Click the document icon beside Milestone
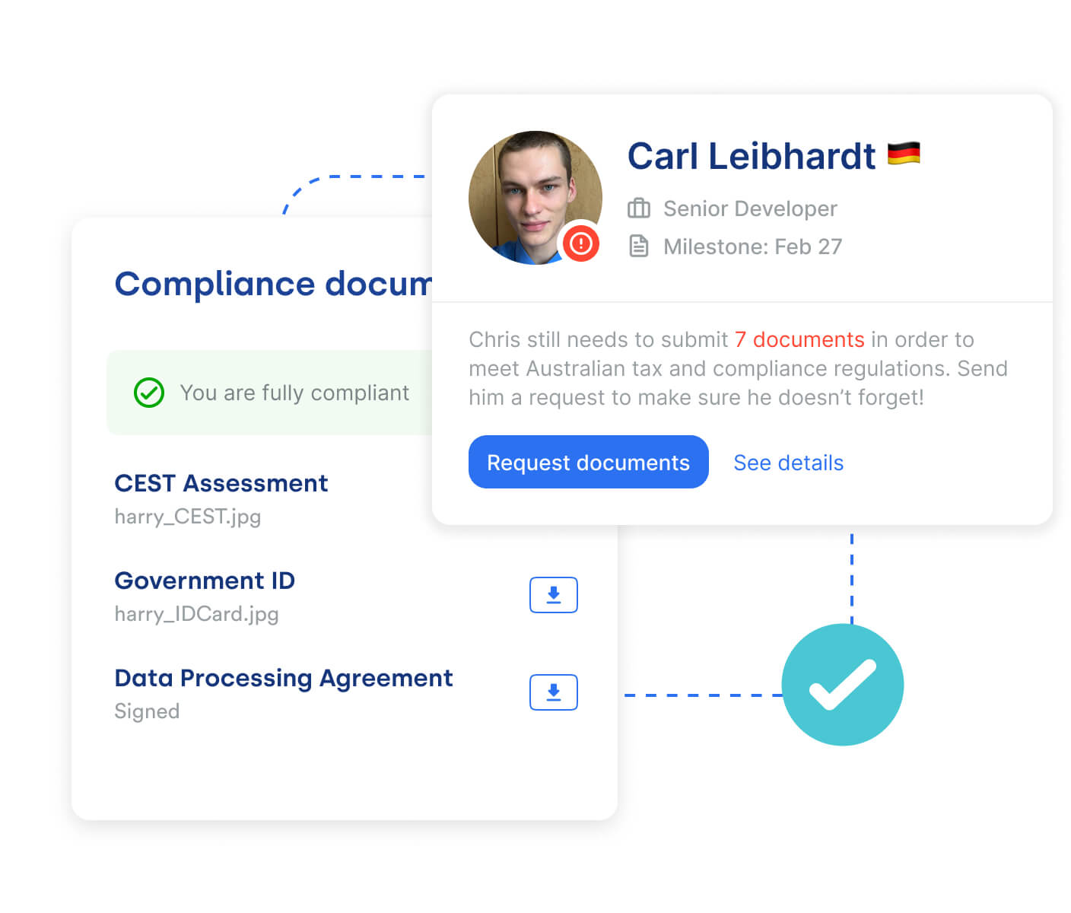 coord(639,247)
